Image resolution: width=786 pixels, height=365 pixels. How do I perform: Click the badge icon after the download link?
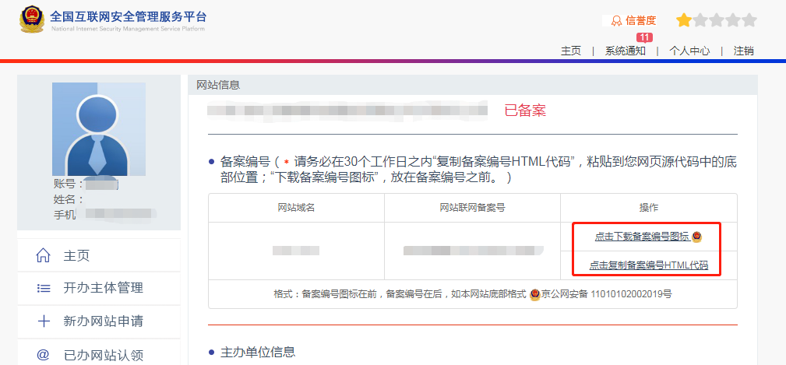pos(696,237)
